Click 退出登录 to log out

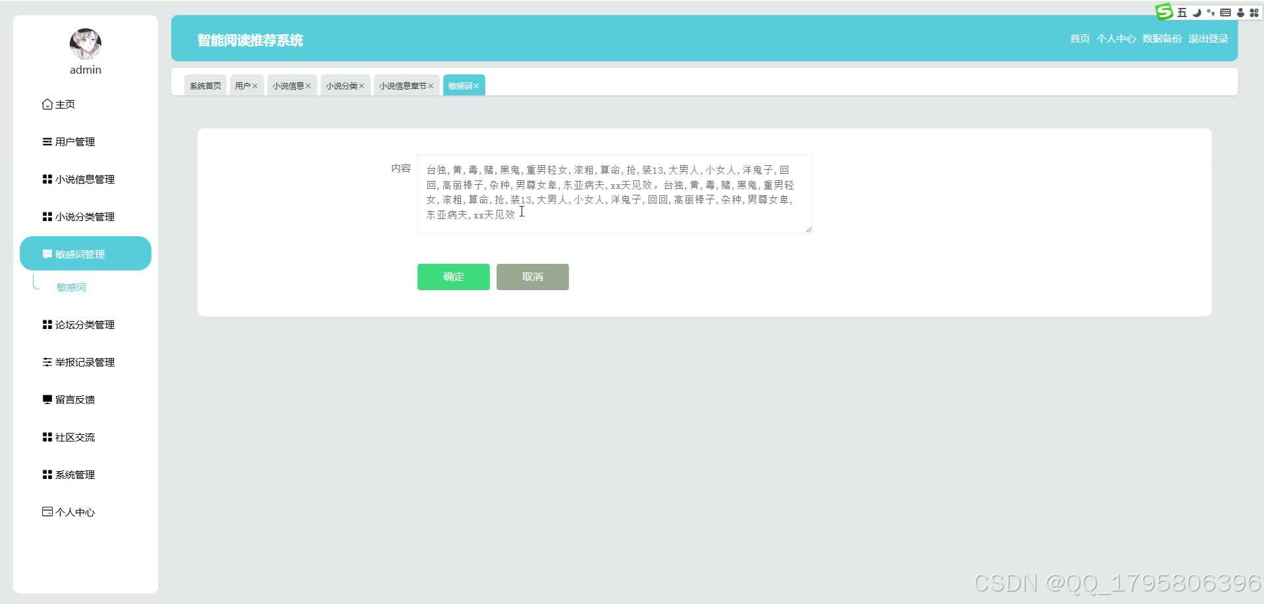point(1208,39)
